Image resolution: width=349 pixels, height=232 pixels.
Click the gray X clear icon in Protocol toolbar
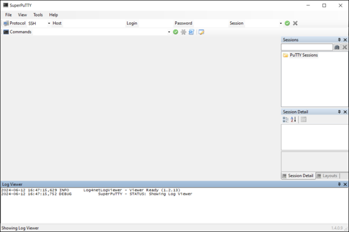coord(295,23)
